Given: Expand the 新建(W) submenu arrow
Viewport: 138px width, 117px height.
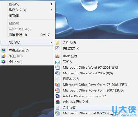Looking at the screenshot, I should 52,43.
